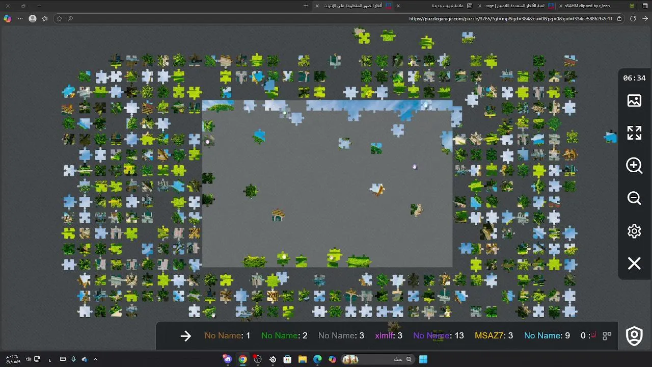652x367 pixels.
Task: Open puzzle settings gear
Action: (x=634, y=231)
